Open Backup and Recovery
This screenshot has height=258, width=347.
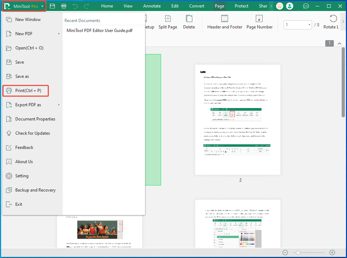pyautogui.click(x=35, y=190)
